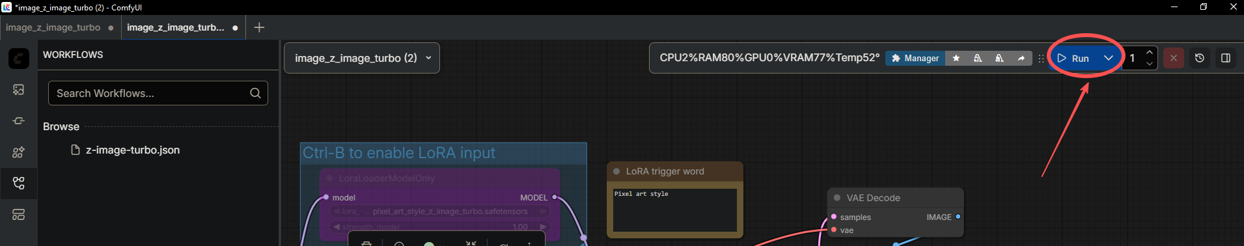1244x246 pixels.
Task: Click the Search Workflows input field
Action: [x=158, y=93]
